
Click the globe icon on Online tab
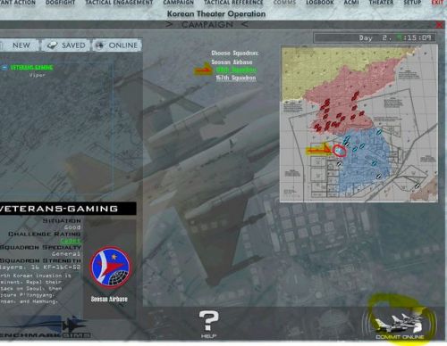coord(99,45)
